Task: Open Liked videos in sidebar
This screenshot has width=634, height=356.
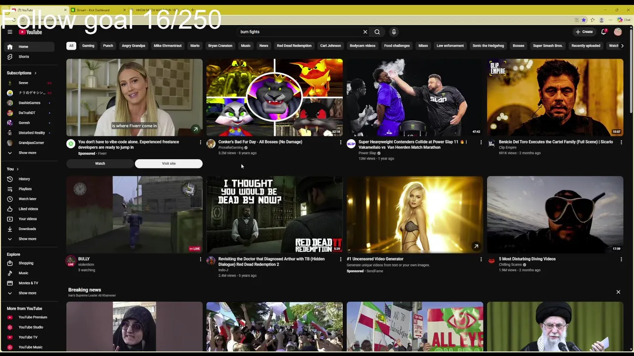Action: coord(30,209)
